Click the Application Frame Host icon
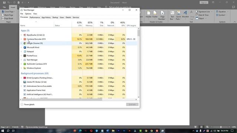 click(x=25, y=90)
